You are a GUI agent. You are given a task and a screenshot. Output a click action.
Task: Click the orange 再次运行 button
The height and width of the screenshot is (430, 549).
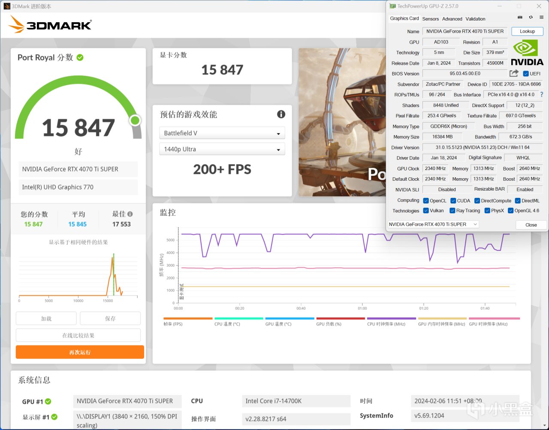click(x=80, y=352)
